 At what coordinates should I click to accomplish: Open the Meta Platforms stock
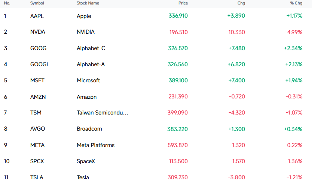(95, 145)
